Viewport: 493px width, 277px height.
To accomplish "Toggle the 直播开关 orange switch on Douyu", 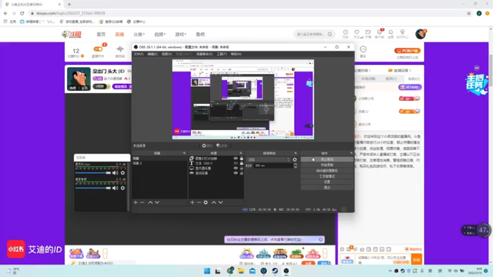I will [98, 49].
